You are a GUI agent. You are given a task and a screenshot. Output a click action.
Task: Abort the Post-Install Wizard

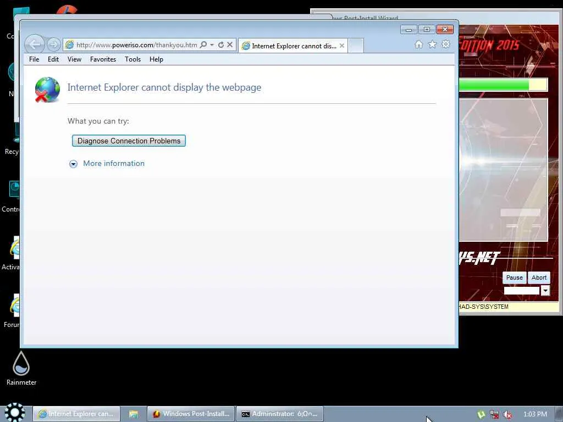(x=539, y=277)
